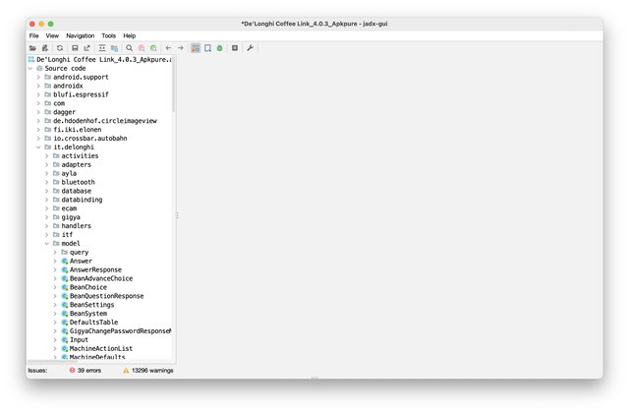Select the handlers package

coord(77,226)
